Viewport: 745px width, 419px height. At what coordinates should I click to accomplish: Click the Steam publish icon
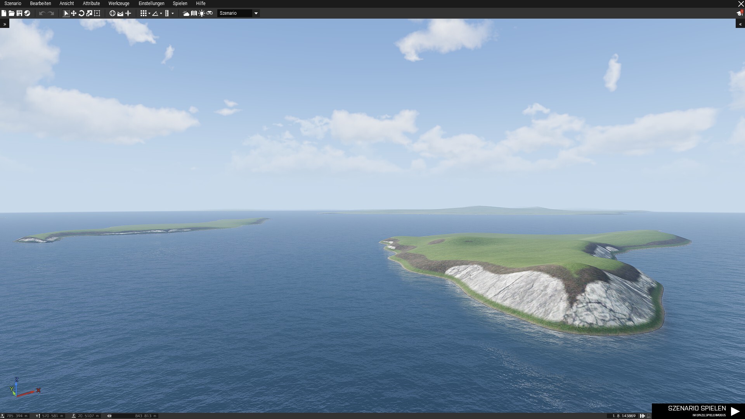(x=27, y=13)
